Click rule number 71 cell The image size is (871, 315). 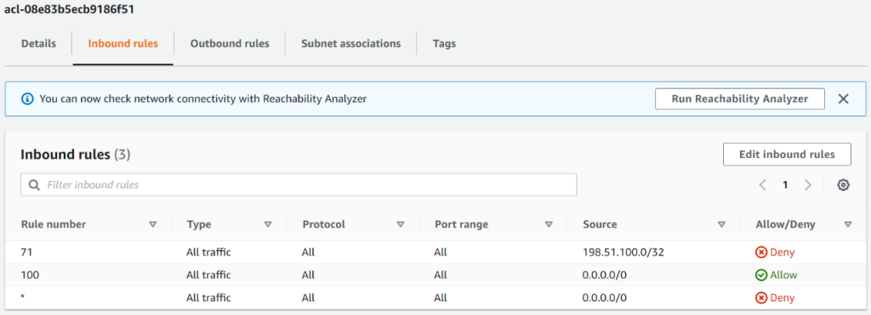[x=26, y=252]
